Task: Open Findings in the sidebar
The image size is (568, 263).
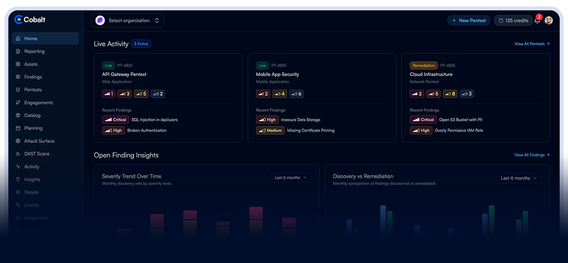Action: click(x=45, y=77)
